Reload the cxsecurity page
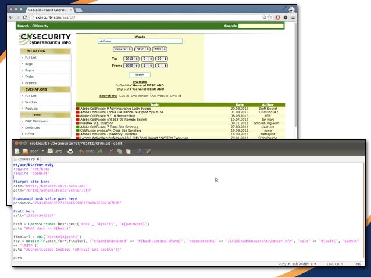The height and width of the screenshot is (278, 371). coord(24,17)
